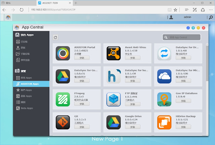
Task: Make a web note icon
Action: [x=195, y=10]
